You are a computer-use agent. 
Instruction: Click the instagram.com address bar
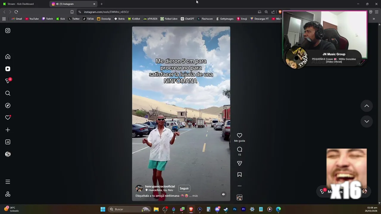[167, 12]
